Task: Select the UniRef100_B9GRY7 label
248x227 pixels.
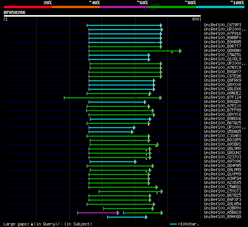Action: (x=222, y=72)
